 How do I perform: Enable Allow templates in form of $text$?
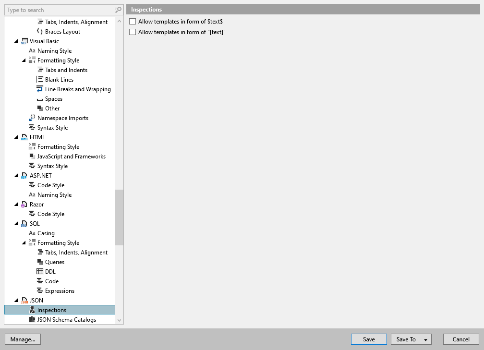click(133, 21)
